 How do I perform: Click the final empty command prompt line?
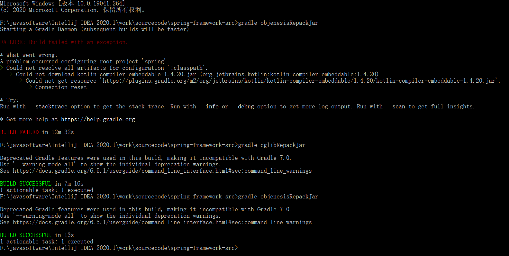click(119, 248)
